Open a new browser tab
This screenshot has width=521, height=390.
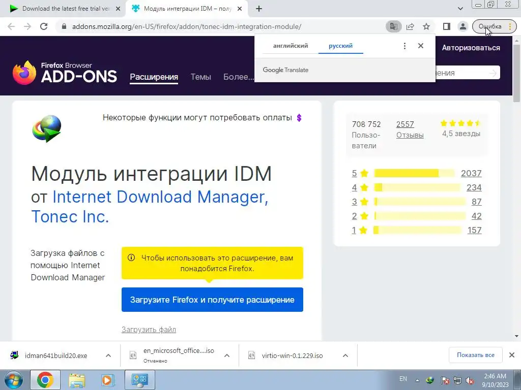click(259, 9)
